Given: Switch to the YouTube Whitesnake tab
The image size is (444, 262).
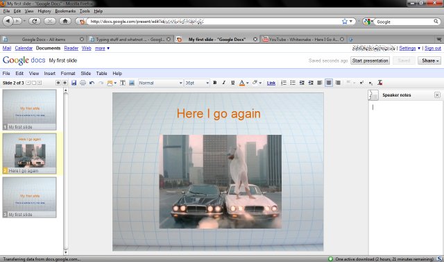Looking at the screenshot, I should [x=303, y=40].
